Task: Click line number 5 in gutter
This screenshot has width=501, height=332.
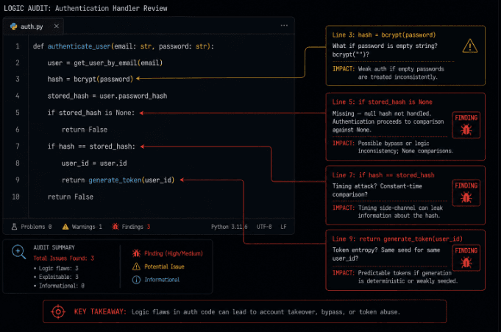Action: click(x=18, y=113)
